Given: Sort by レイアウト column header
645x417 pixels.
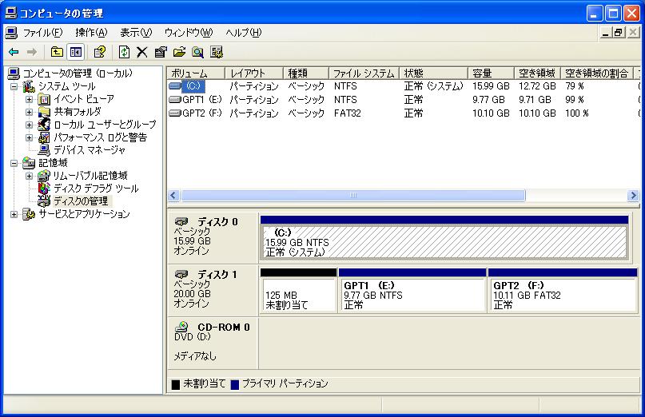Looking at the screenshot, I should tap(254, 73).
